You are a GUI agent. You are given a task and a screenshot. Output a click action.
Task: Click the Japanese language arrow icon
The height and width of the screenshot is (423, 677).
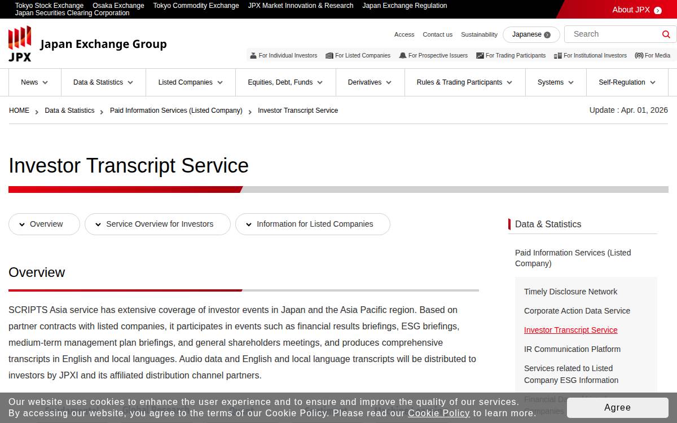547,35
